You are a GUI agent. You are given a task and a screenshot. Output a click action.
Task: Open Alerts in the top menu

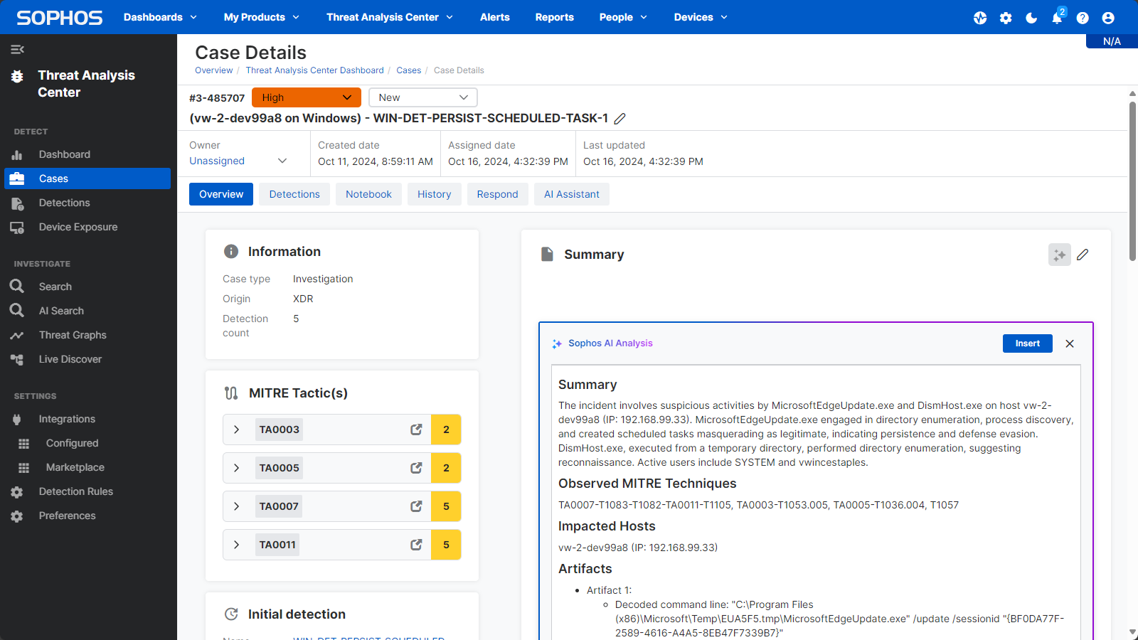495,17
